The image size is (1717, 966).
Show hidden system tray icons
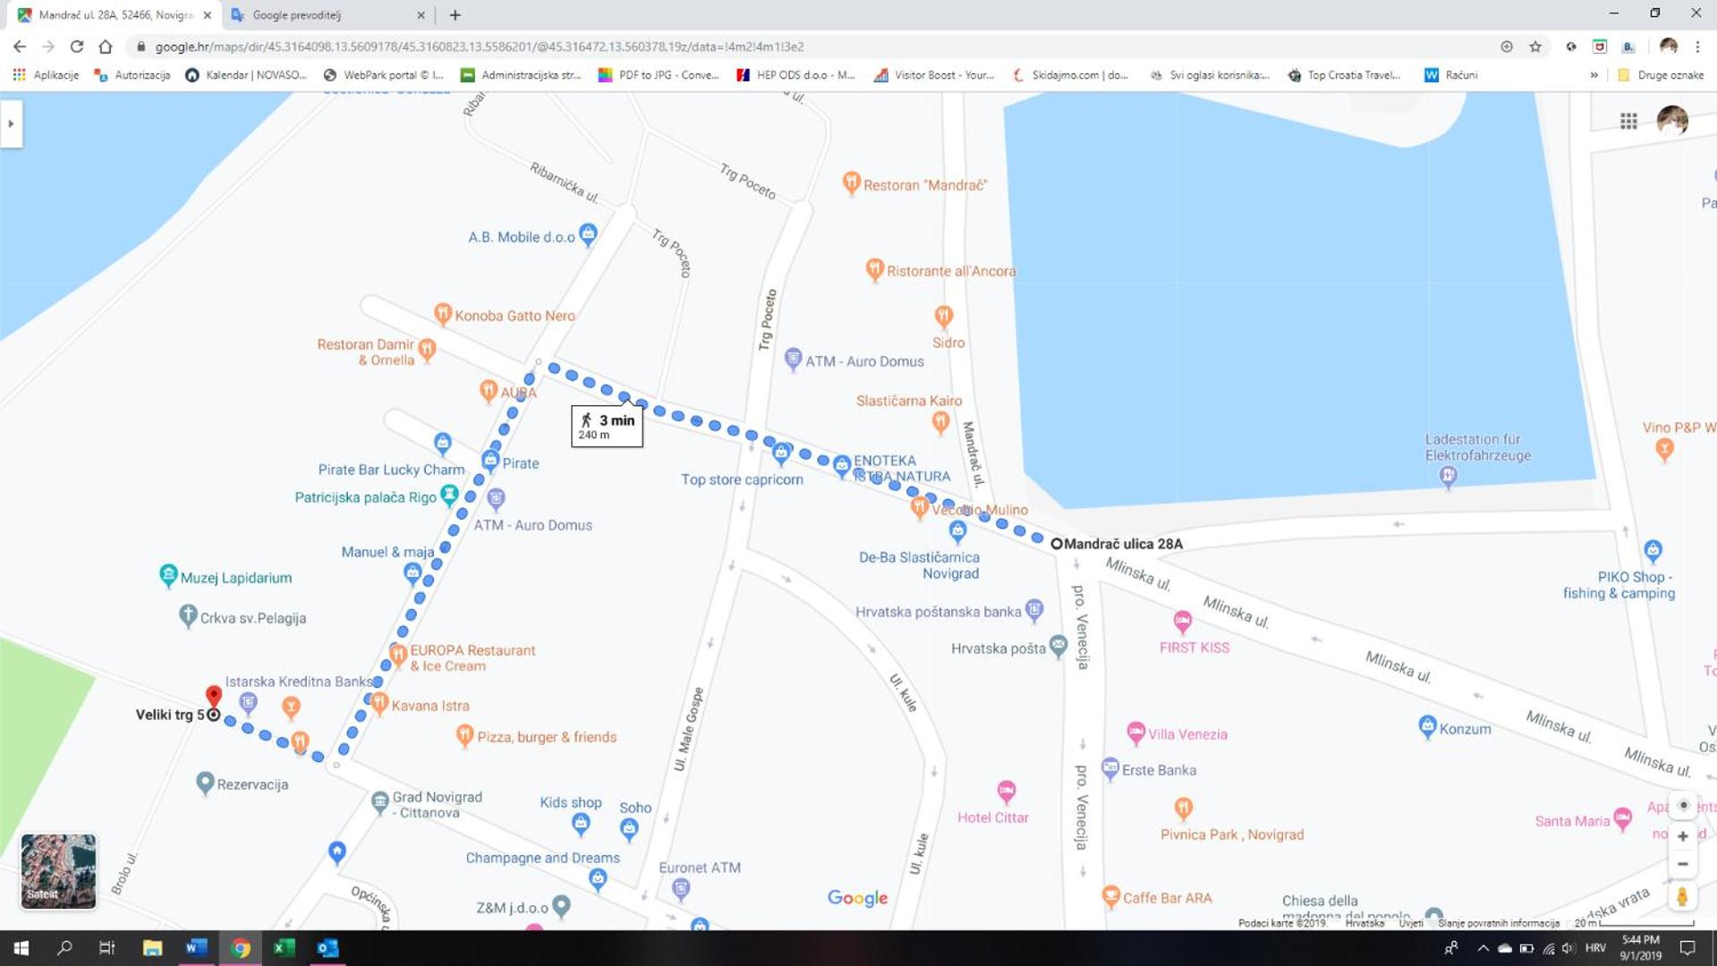tap(1483, 948)
